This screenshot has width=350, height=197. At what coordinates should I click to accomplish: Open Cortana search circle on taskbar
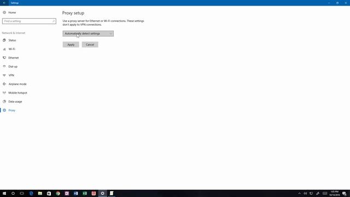click(13, 193)
